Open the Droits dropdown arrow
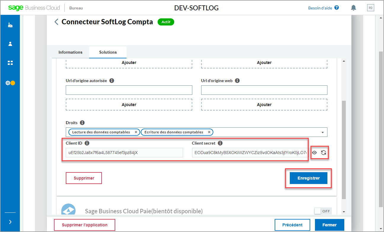The image size is (384, 232). [323, 132]
